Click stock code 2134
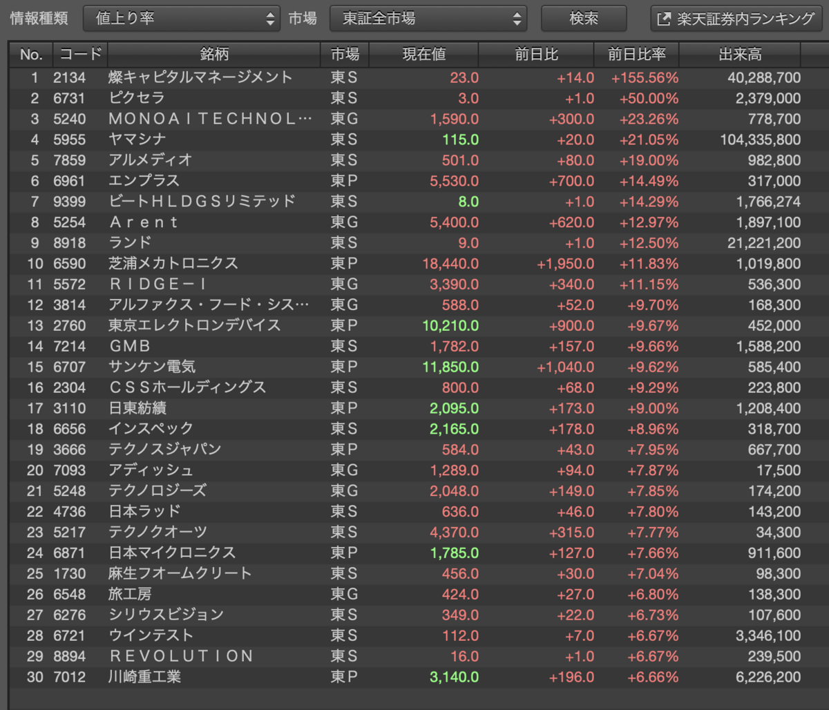Viewport: 829px width, 710px height. pos(69,77)
